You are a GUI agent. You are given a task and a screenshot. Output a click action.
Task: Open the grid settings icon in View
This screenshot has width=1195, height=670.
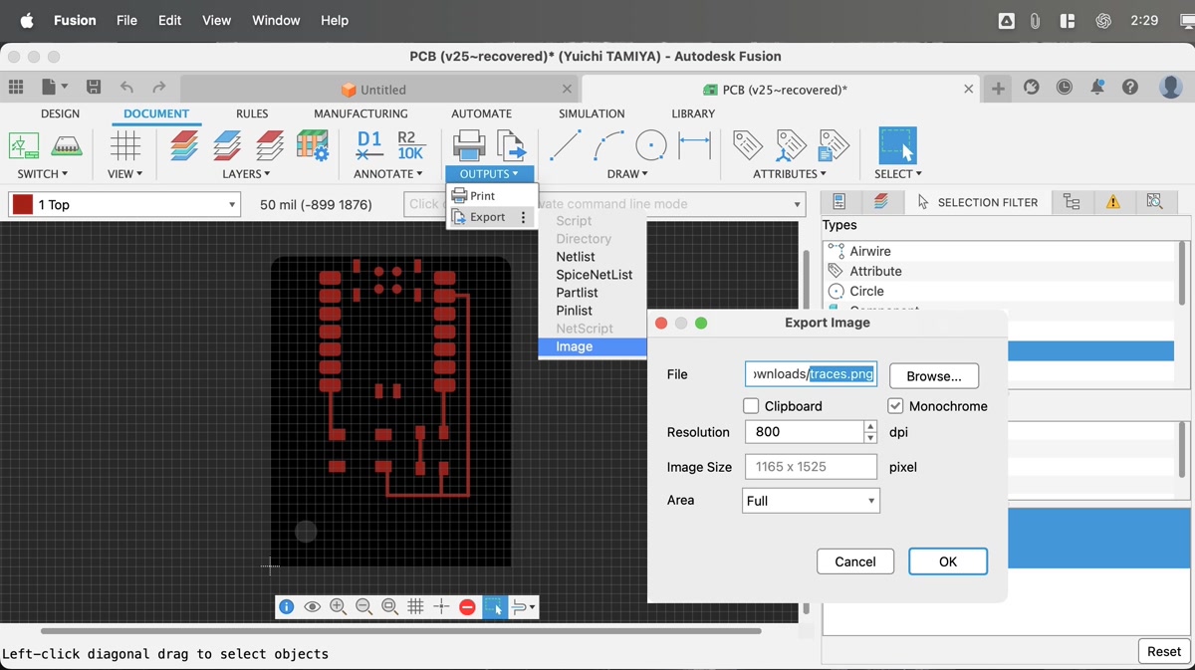coord(125,145)
